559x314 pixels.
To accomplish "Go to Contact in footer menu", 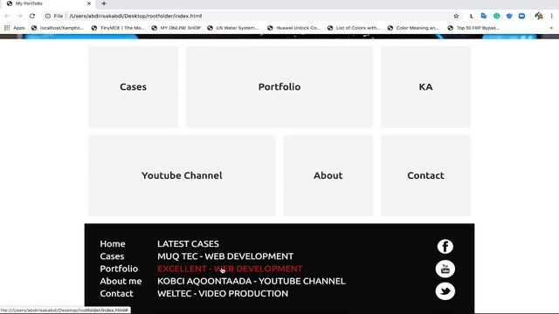I will (116, 294).
